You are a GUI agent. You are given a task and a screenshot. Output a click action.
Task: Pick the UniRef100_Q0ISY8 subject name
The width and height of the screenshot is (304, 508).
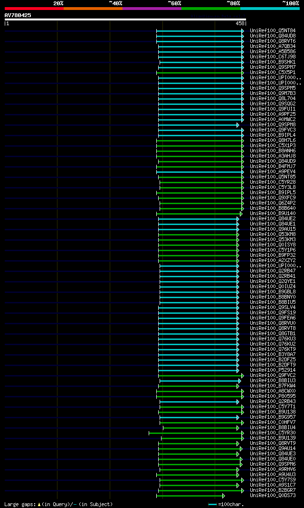point(273,245)
